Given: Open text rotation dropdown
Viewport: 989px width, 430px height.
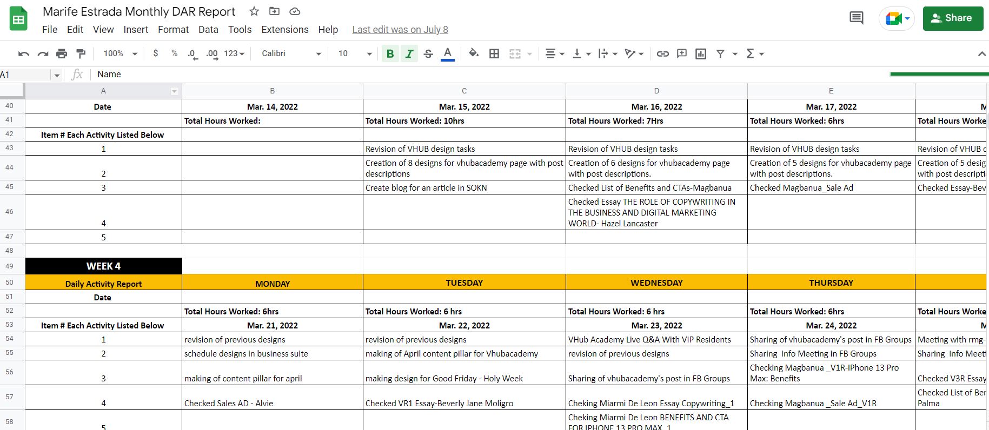Looking at the screenshot, I should [634, 53].
